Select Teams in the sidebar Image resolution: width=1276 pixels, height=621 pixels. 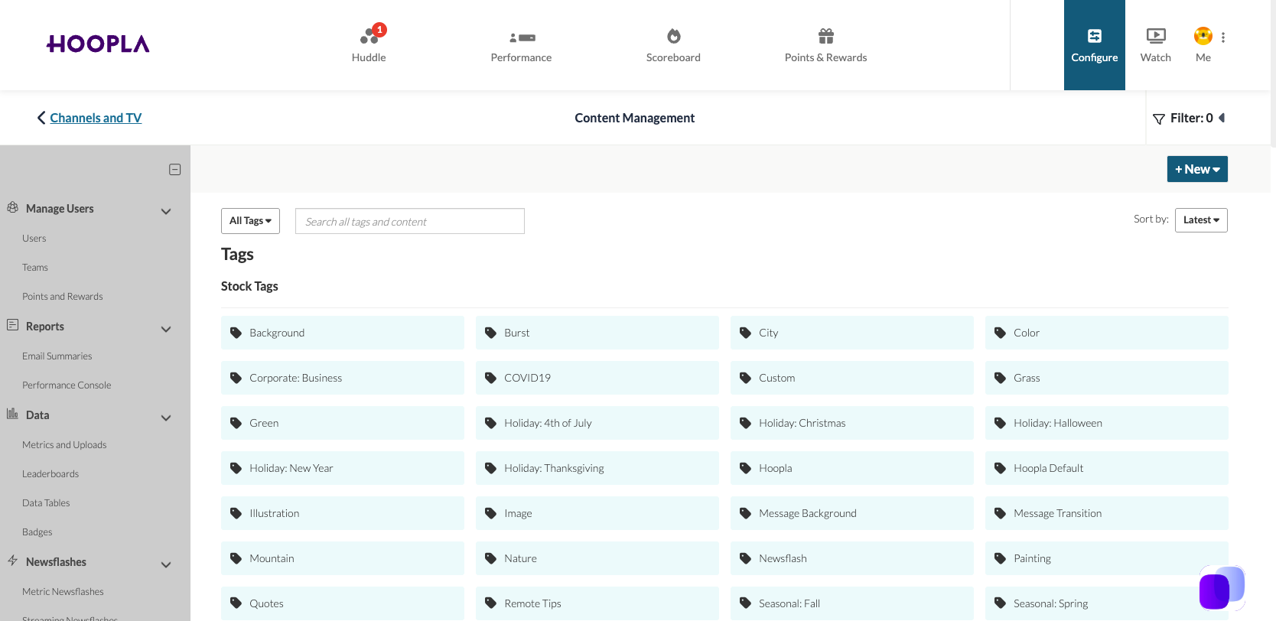(x=35, y=268)
